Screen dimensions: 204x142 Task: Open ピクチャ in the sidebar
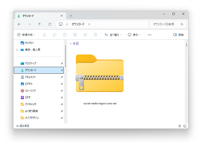coord(39,84)
